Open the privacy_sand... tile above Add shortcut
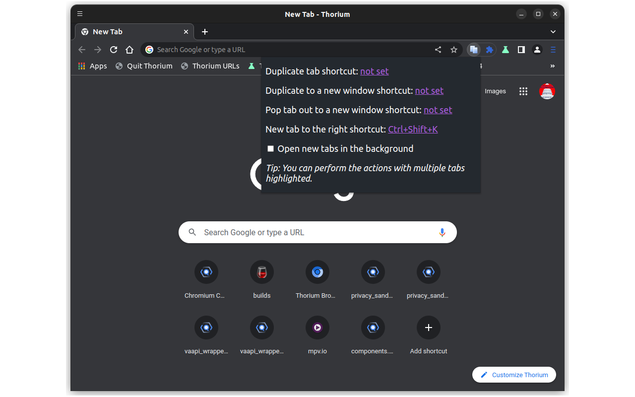 click(x=429, y=280)
